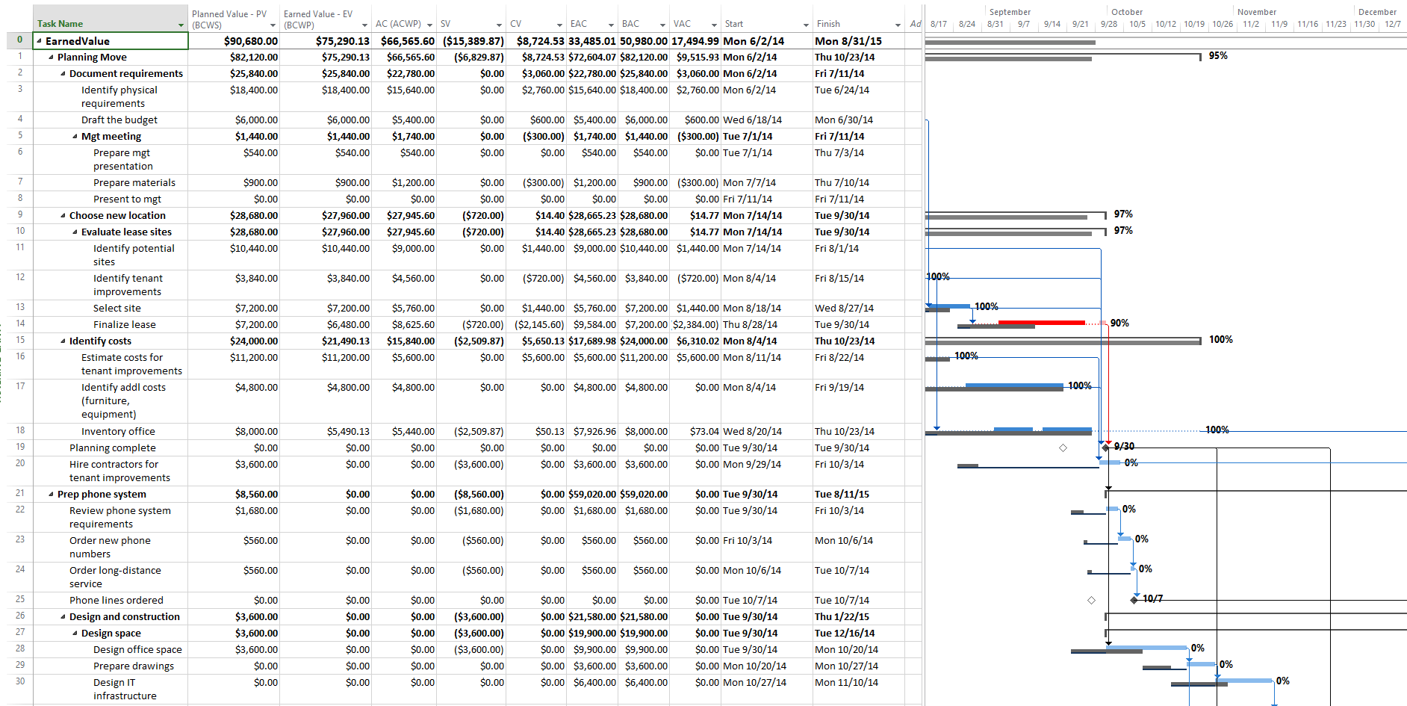Image resolution: width=1407 pixels, height=706 pixels.
Task: Click the Identify costs summary bar labeled 100%
Action: (1063, 340)
